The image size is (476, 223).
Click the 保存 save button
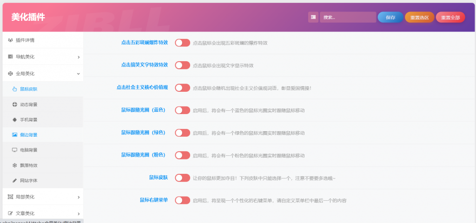pos(390,17)
